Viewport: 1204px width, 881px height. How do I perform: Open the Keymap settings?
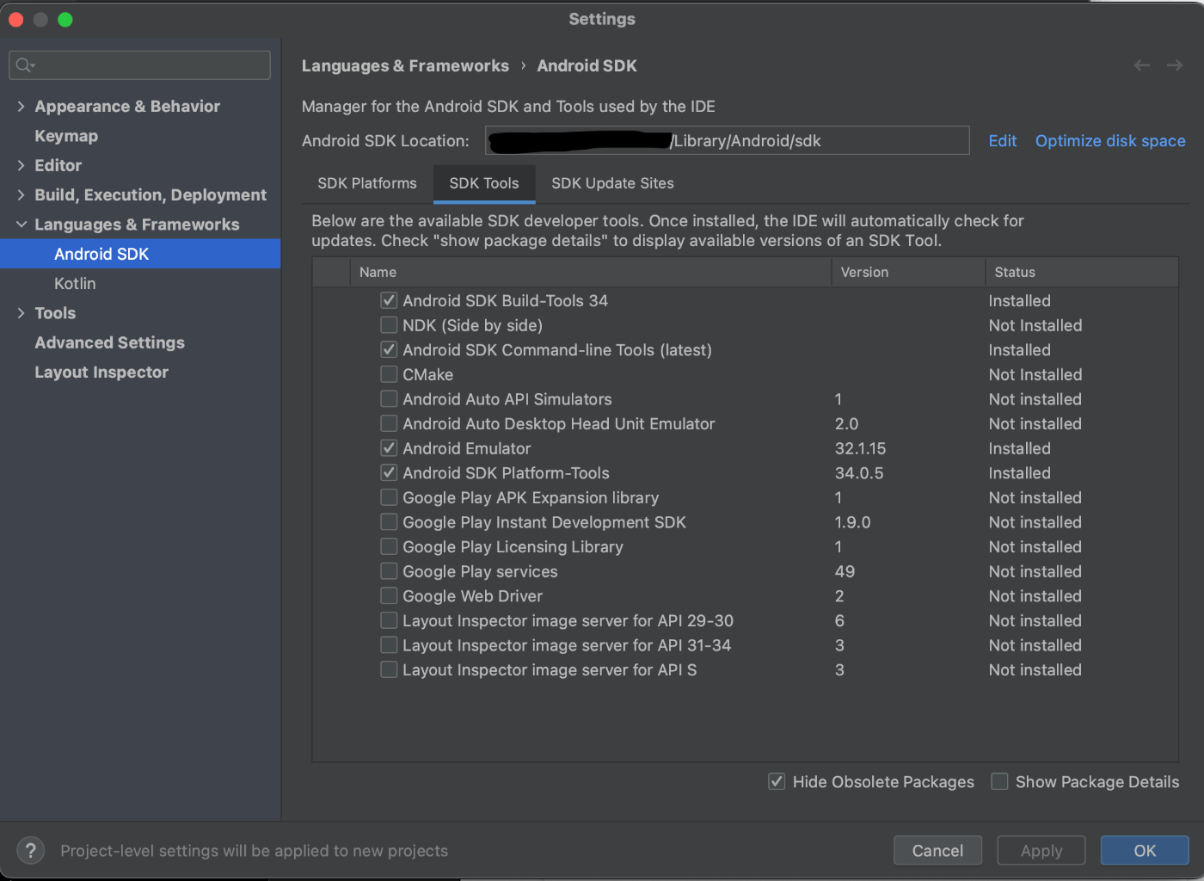pos(66,136)
